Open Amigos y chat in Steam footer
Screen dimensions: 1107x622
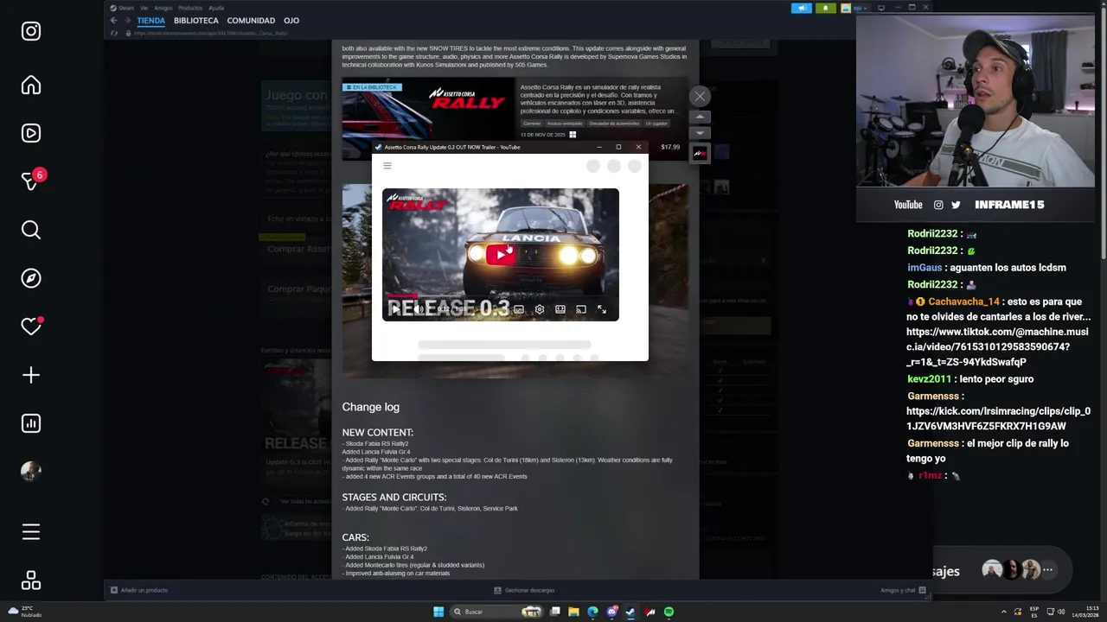tap(903, 590)
